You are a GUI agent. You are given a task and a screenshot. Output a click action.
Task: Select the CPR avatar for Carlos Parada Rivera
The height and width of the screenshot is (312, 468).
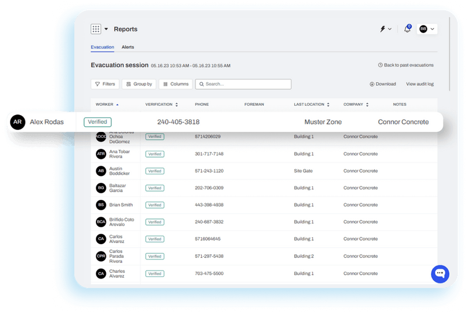pyautogui.click(x=101, y=256)
